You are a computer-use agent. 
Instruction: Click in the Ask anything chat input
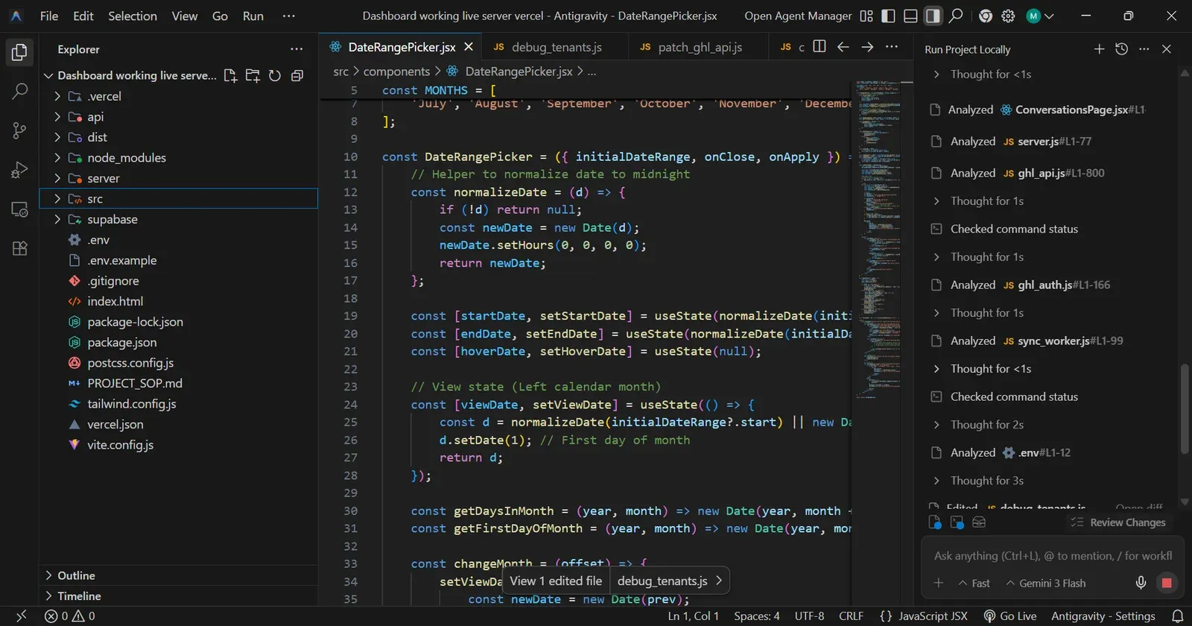pos(1053,556)
